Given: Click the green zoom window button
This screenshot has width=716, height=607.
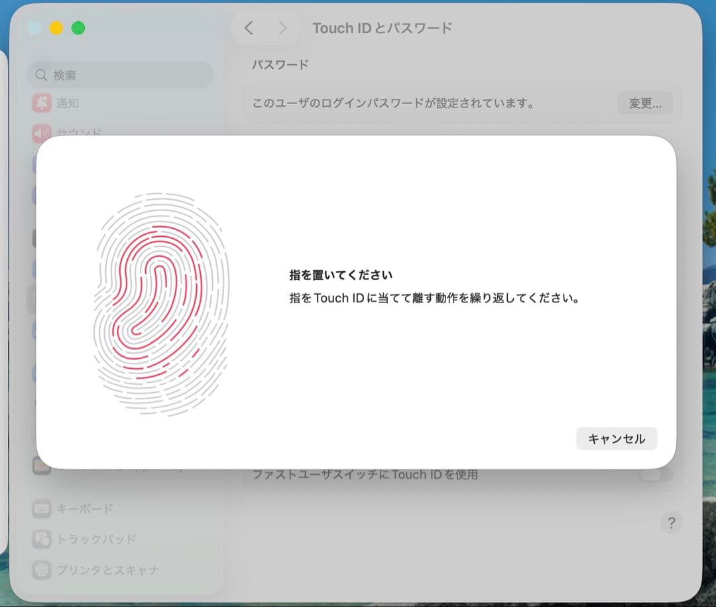Looking at the screenshot, I should click(x=78, y=29).
